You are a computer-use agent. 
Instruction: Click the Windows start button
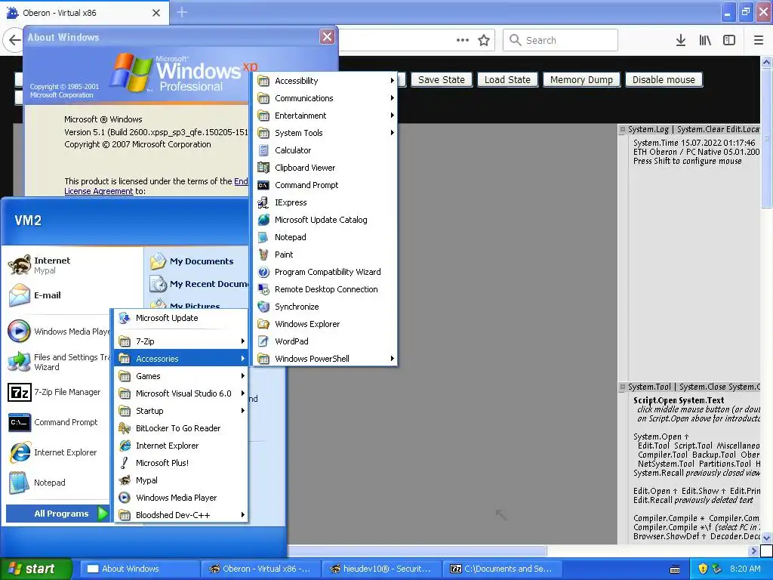point(36,569)
